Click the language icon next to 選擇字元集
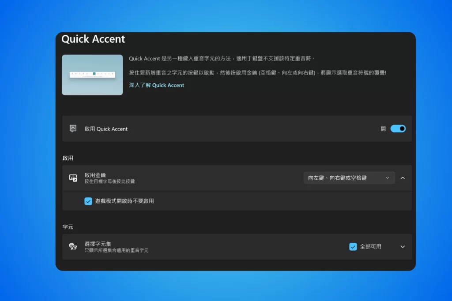 click(x=73, y=247)
